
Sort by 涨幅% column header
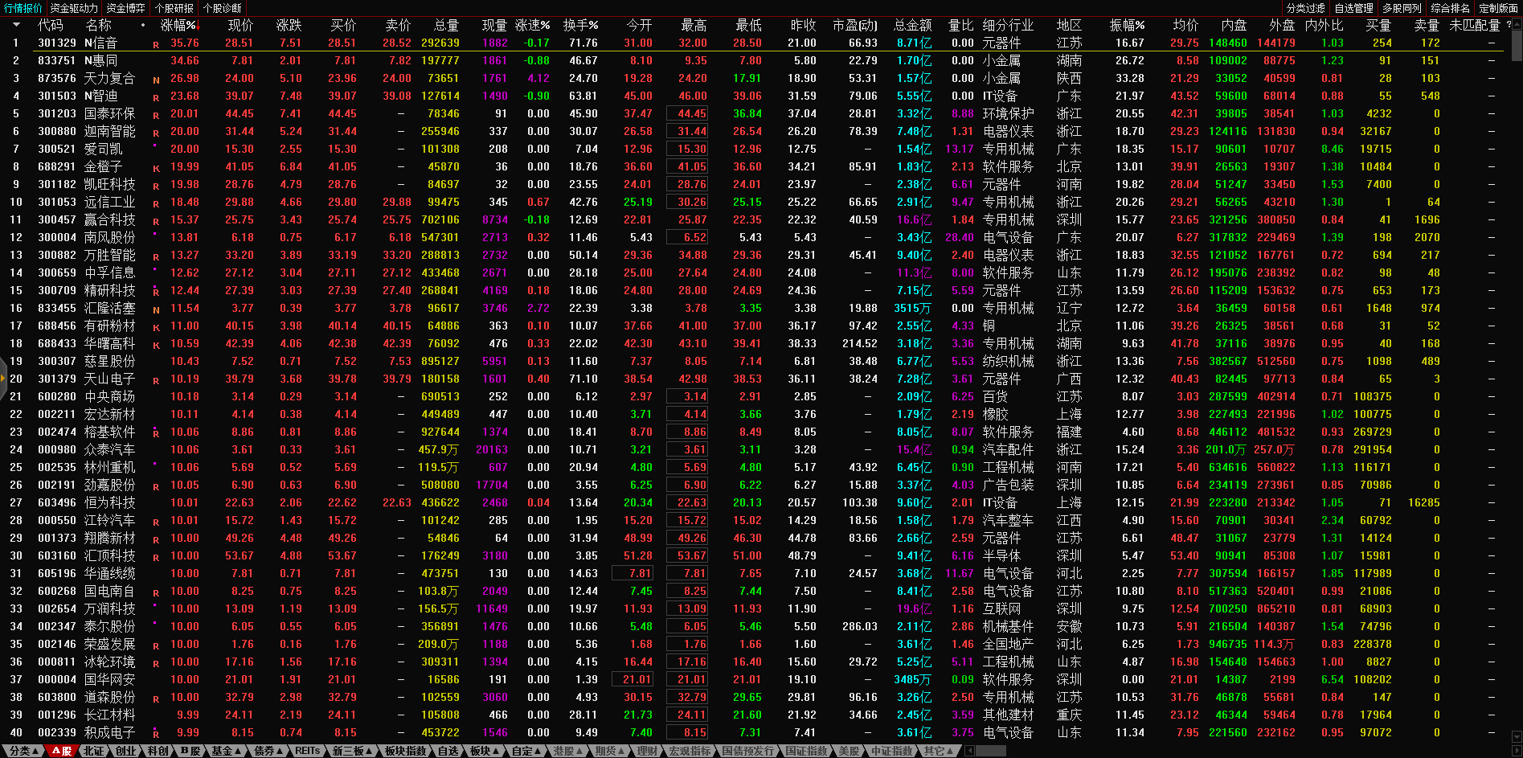click(178, 25)
